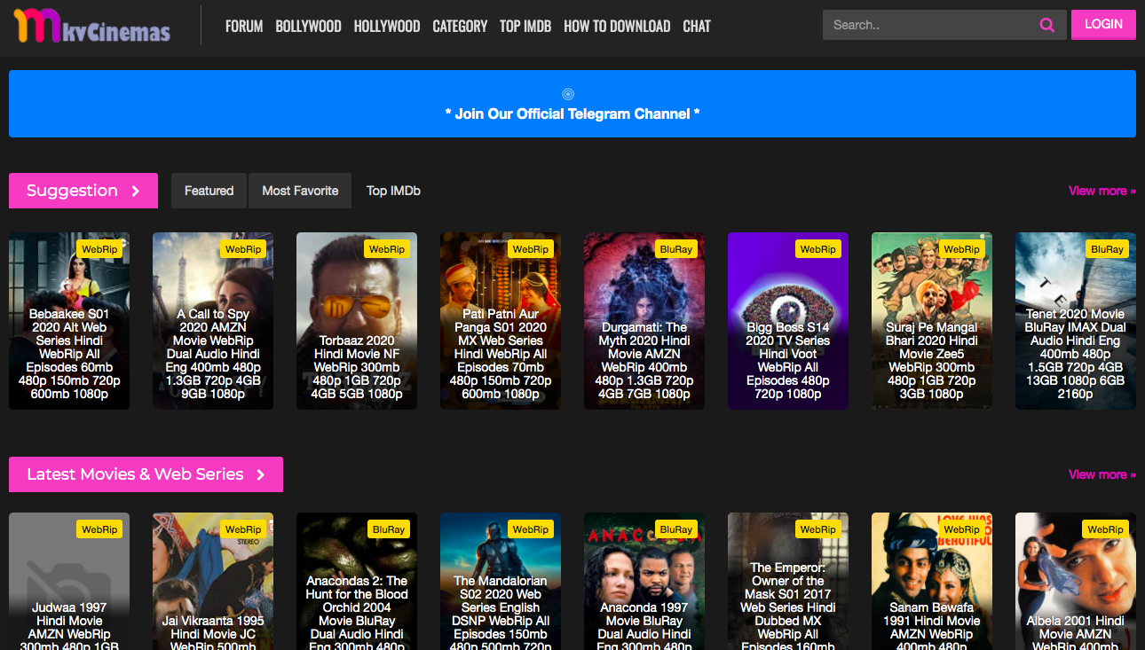Select the Top IMDb tab

(393, 191)
